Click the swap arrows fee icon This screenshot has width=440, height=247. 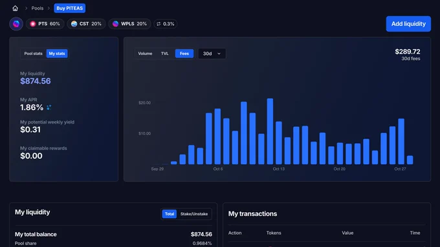[x=159, y=24]
